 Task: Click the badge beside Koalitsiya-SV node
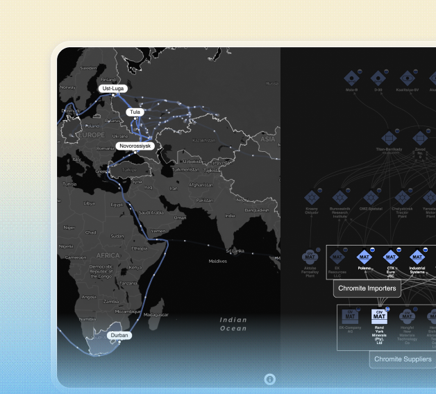tap(415, 71)
